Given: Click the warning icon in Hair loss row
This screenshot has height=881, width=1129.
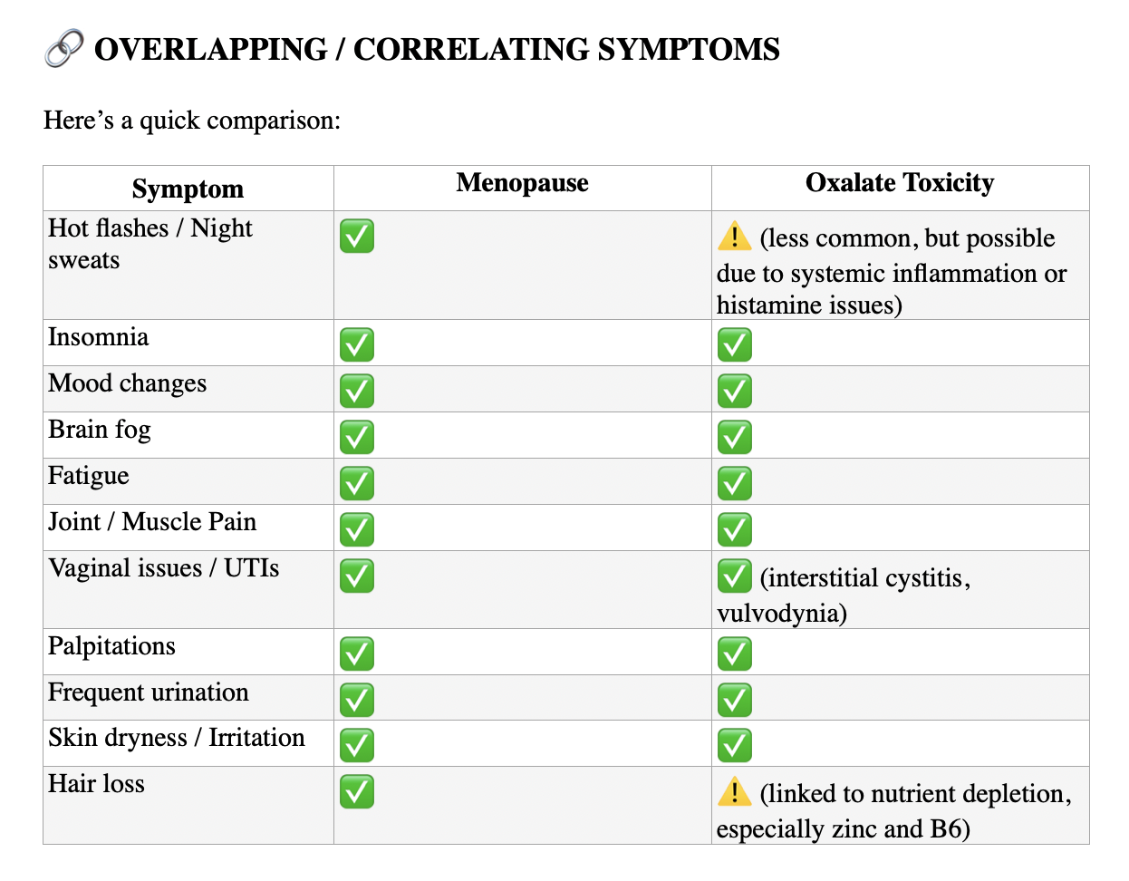Looking at the screenshot, I should coord(734,792).
